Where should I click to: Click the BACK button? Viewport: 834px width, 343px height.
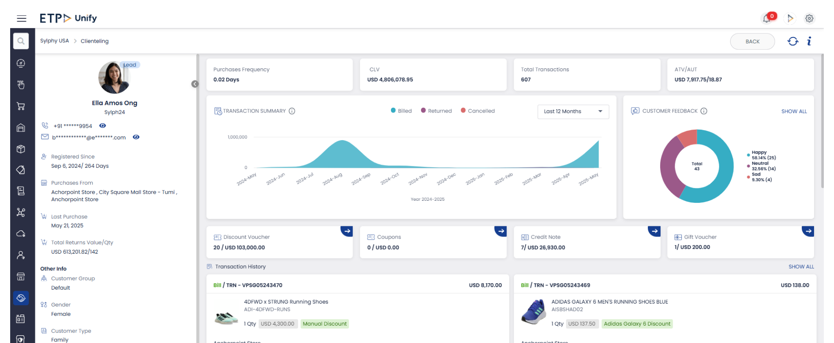(x=752, y=41)
